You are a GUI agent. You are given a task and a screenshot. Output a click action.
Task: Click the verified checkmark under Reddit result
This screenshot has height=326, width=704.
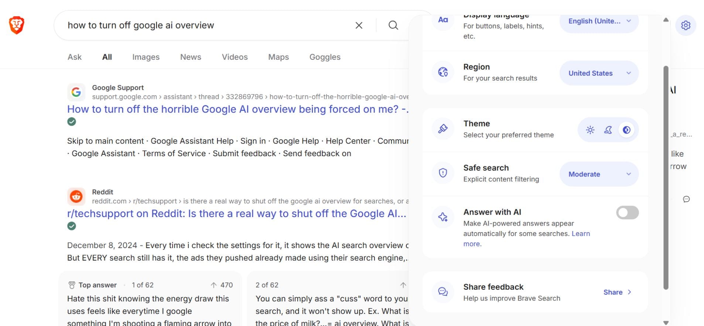72,226
